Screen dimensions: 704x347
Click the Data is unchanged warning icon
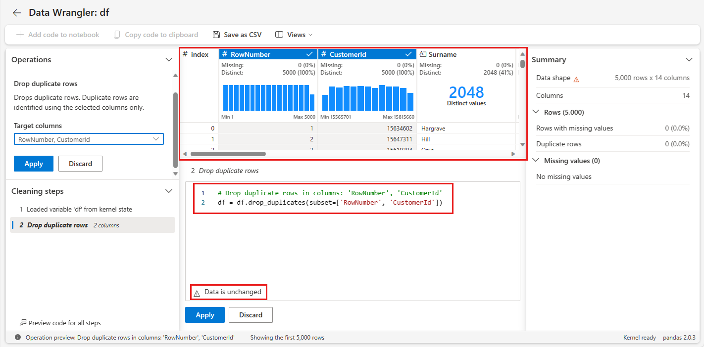tap(197, 293)
